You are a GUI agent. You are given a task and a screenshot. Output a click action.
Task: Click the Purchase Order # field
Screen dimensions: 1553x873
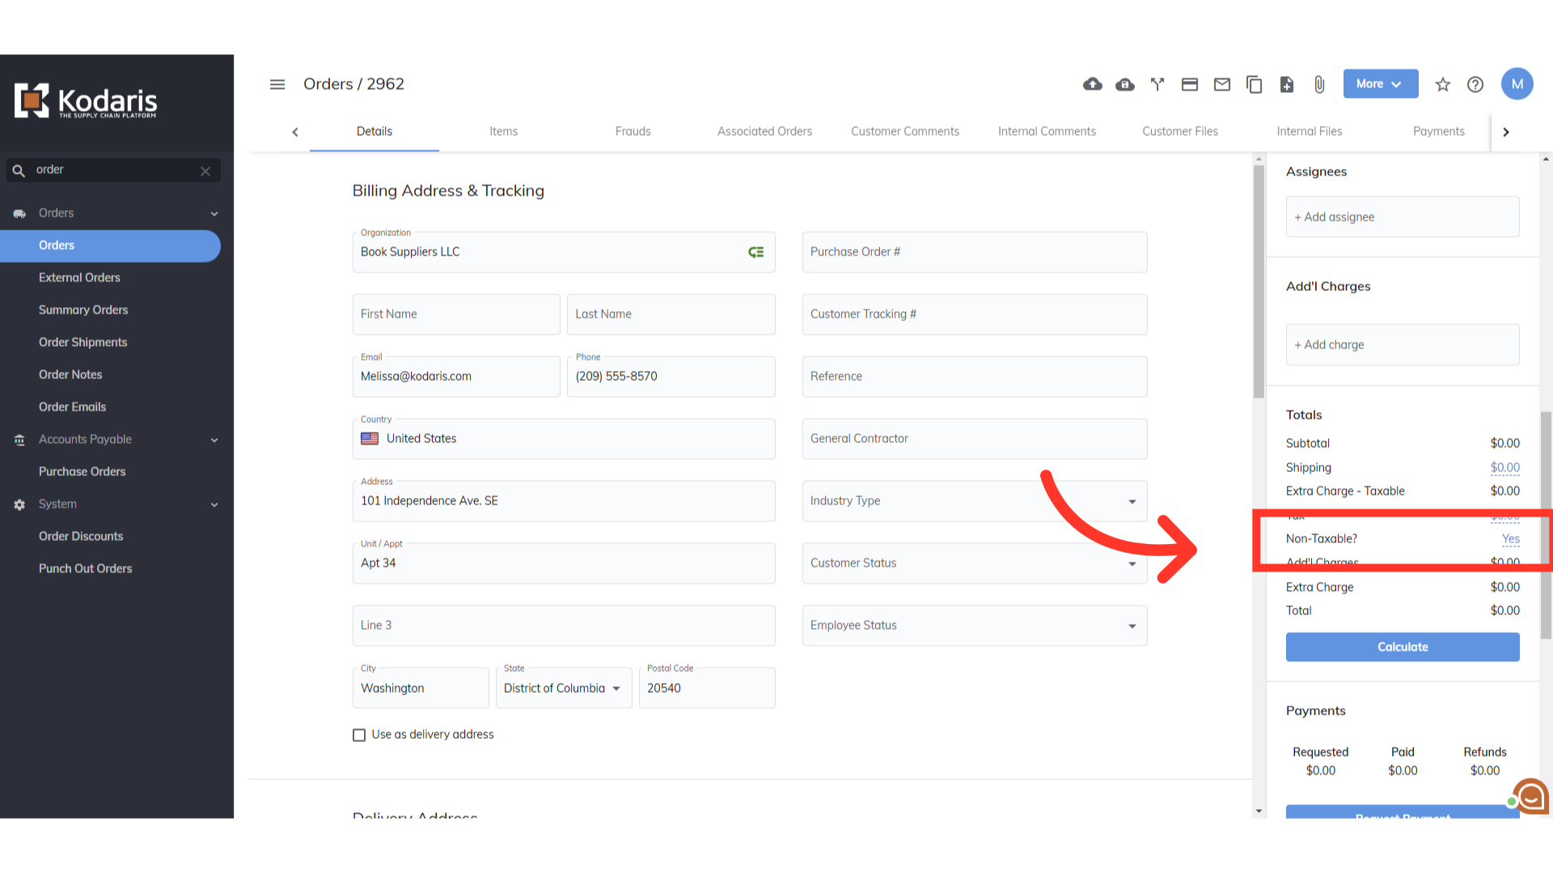(974, 252)
